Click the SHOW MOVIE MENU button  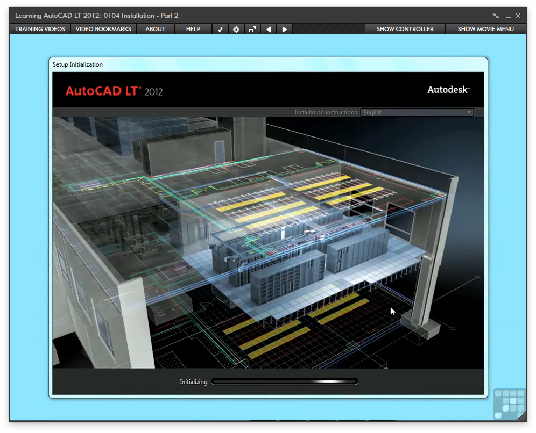(485, 29)
